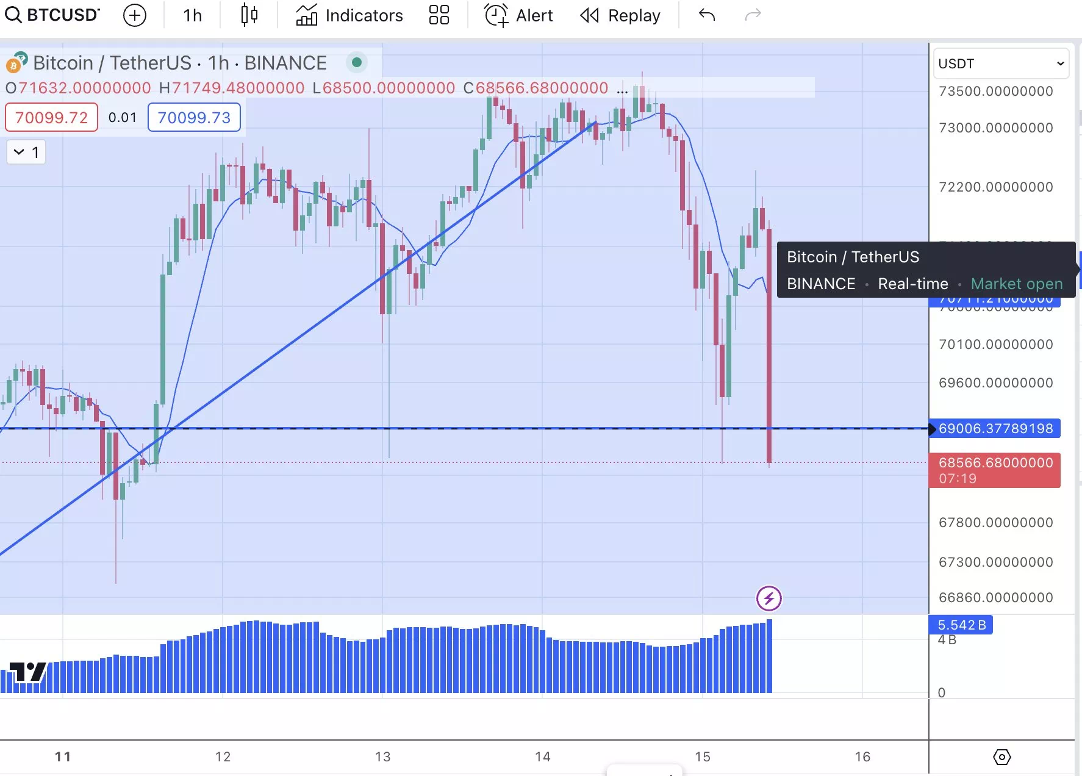The height and width of the screenshot is (776, 1082).
Task: Open chart settings hexagon icon
Action: tap(1002, 757)
